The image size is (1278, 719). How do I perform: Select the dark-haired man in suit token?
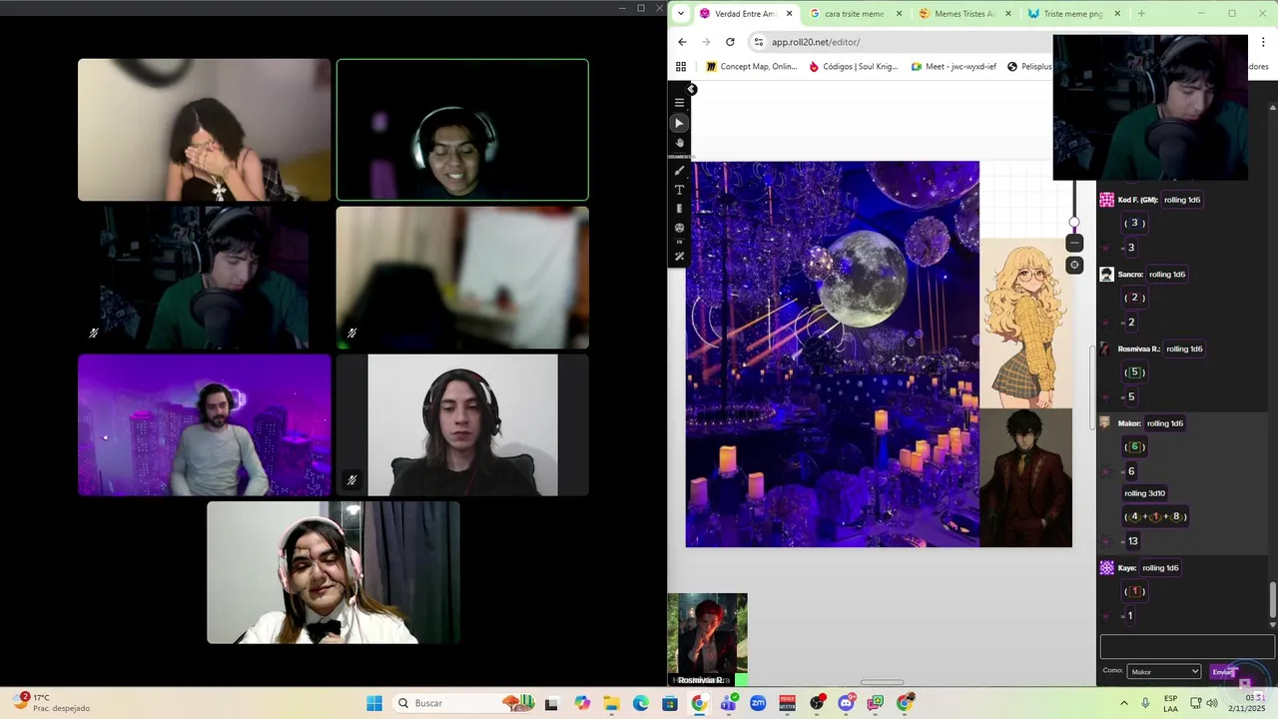1025,477
